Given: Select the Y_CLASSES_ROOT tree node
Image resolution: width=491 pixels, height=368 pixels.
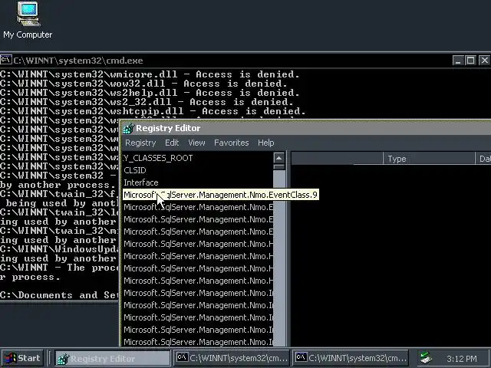Looking at the screenshot, I should (158, 158).
